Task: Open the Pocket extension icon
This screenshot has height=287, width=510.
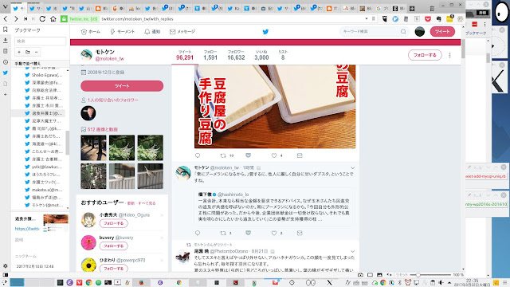Action: click(x=428, y=19)
